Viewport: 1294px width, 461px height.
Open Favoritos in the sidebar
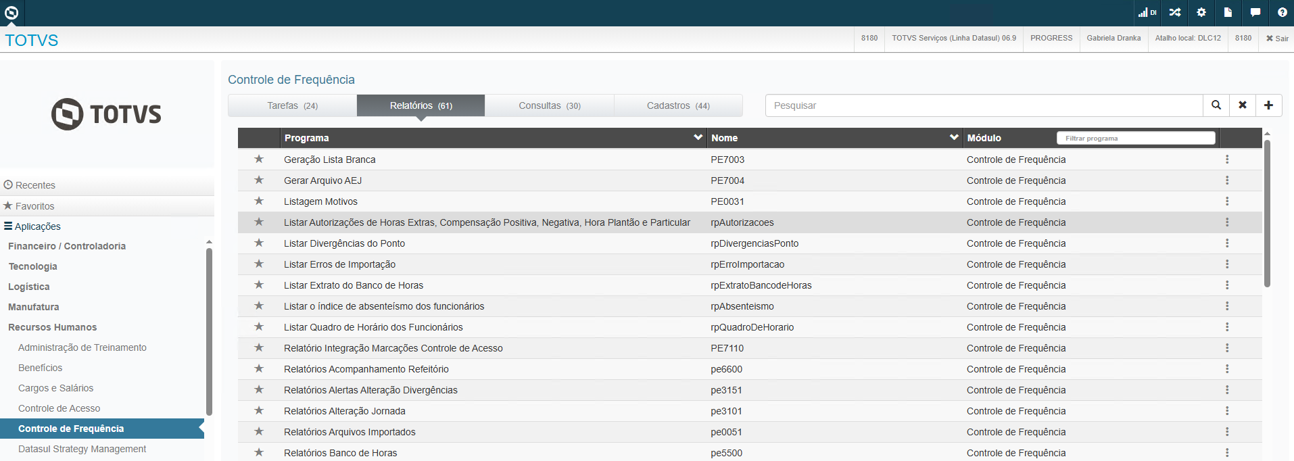(29, 206)
